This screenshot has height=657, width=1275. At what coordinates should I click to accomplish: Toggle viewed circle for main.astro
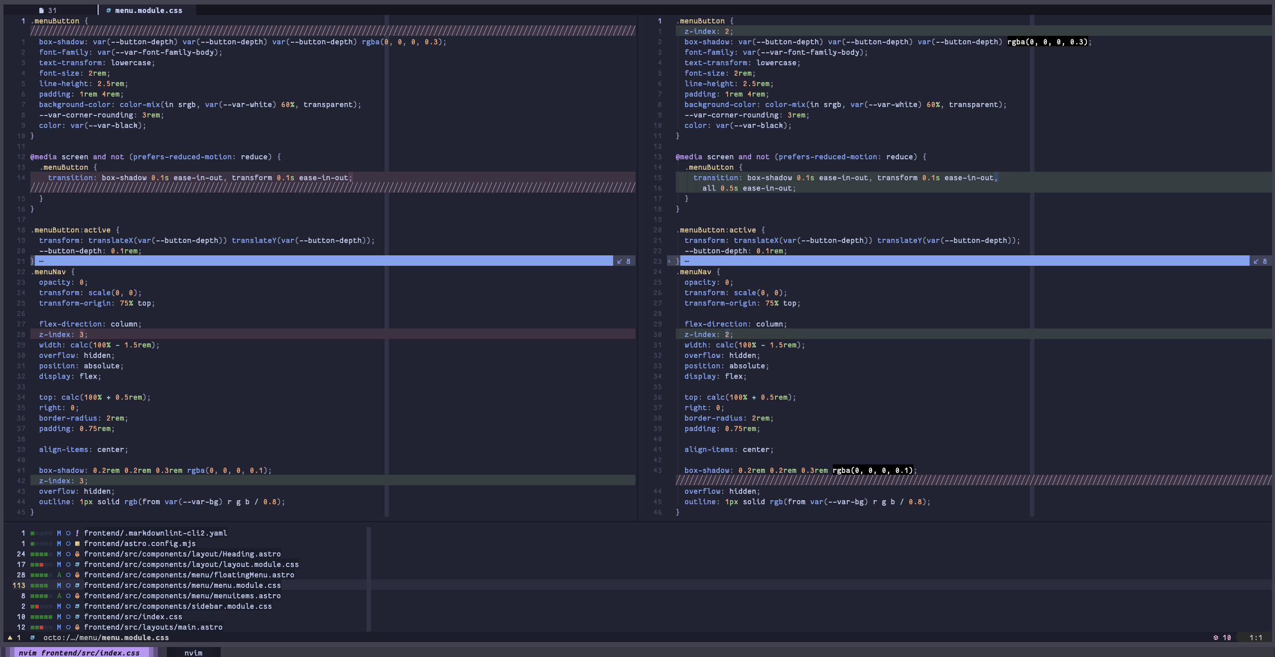coord(68,627)
